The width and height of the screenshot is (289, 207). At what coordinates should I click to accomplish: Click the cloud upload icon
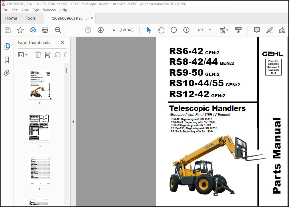[x=33, y=30]
